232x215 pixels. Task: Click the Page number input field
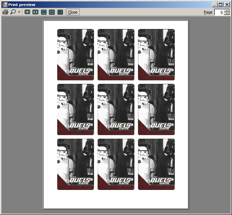[219, 12]
